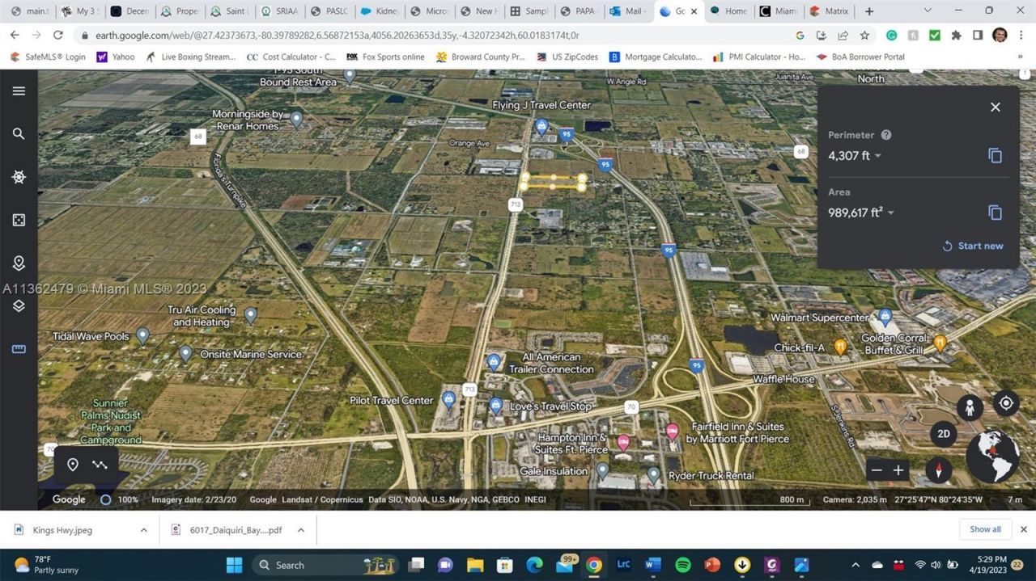Click the 100% imagery opacity control
Viewport: 1036px width, 581px height.
pyautogui.click(x=106, y=499)
